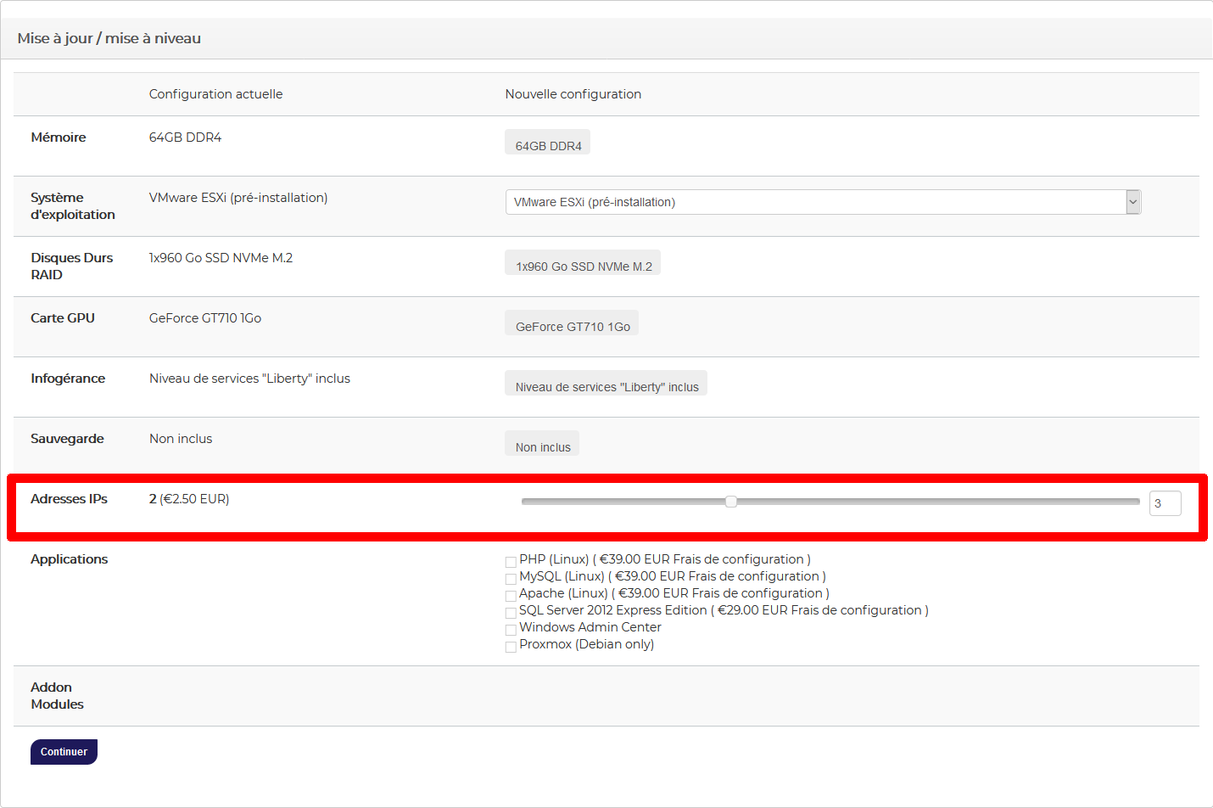Tick the PHP (Linux) checkbox
The image size is (1213, 808).
pos(511,561)
